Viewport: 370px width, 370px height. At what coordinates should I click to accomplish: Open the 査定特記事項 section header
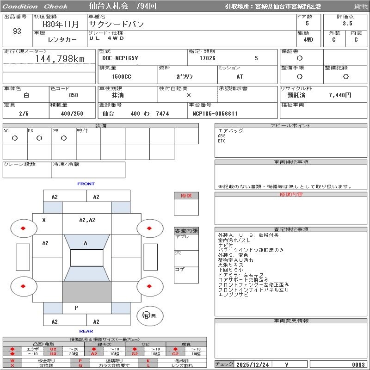(291, 229)
